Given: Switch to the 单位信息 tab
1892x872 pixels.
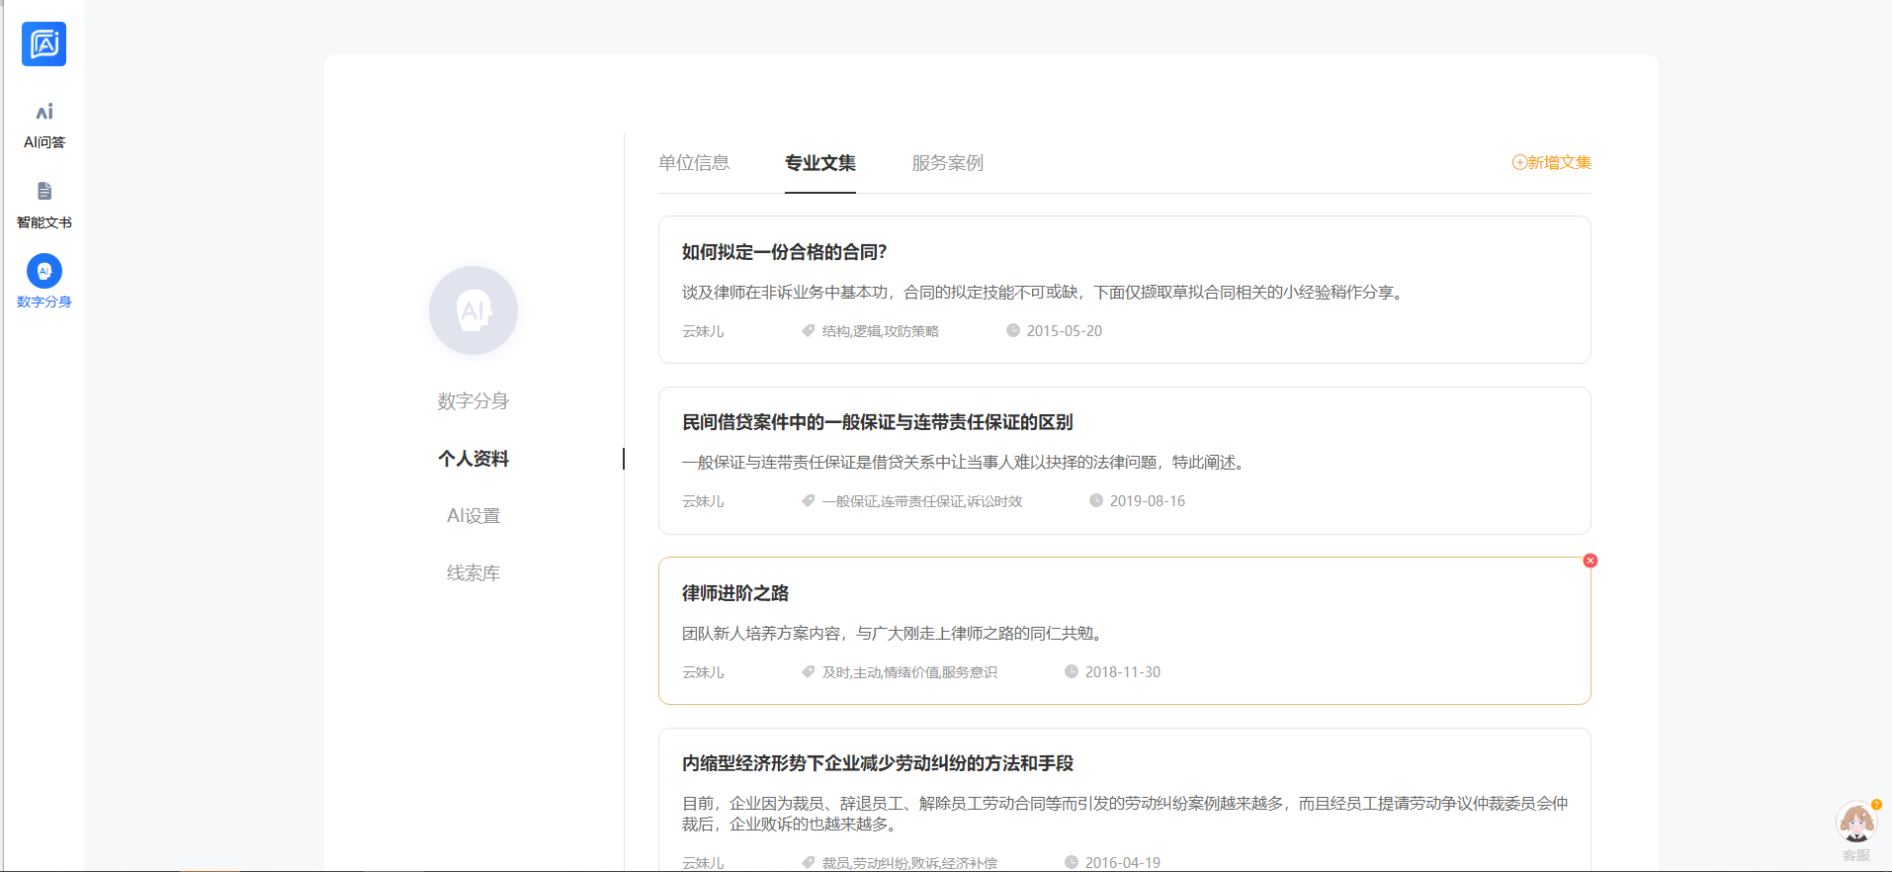Looking at the screenshot, I should click(694, 163).
